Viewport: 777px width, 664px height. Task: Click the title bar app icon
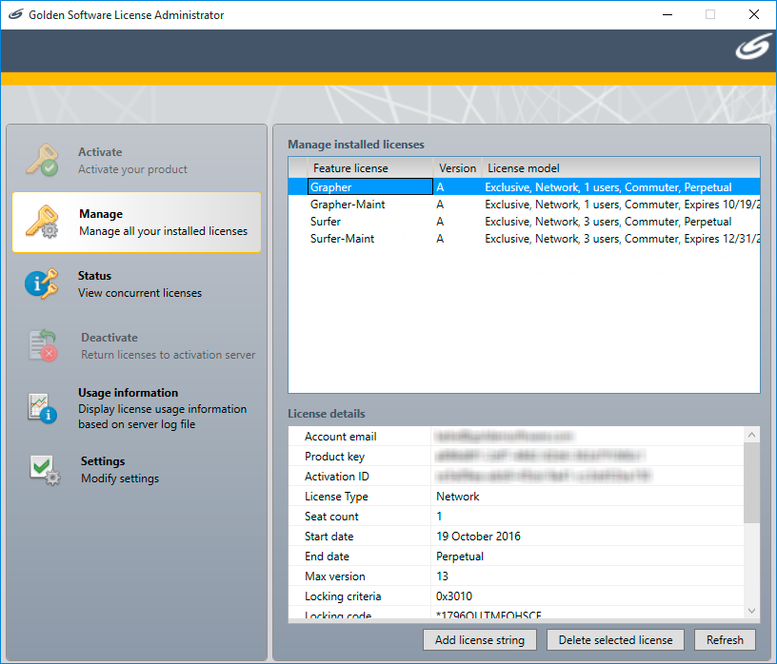point(15,14)
